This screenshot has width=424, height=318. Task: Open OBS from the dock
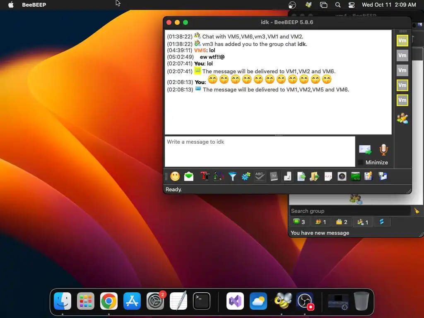305,301
